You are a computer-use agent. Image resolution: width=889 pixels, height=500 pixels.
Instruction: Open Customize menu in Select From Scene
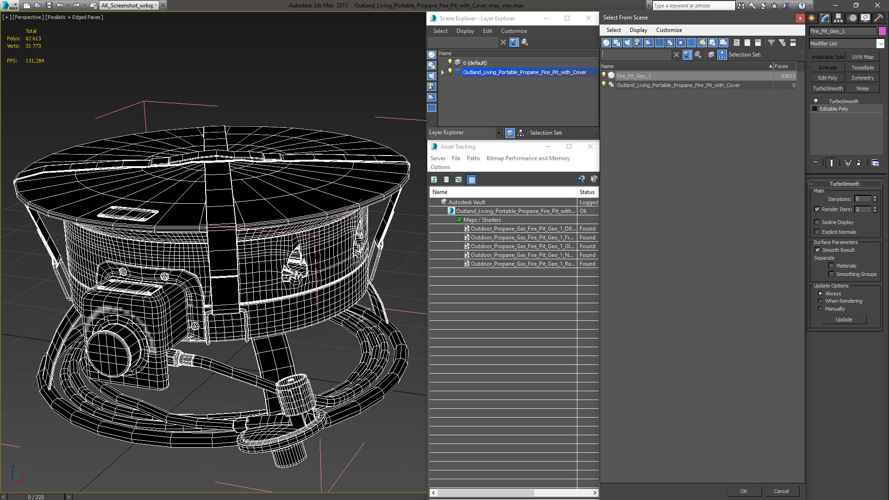click(x=669, y=30)
